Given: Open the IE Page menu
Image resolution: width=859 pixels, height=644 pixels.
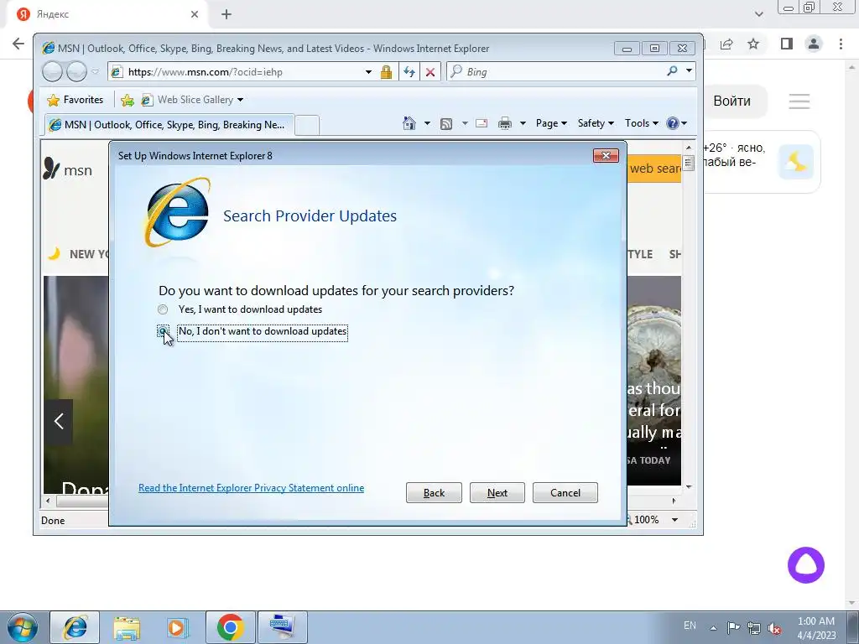Looking at the screenshot, I should coord(551,123).
